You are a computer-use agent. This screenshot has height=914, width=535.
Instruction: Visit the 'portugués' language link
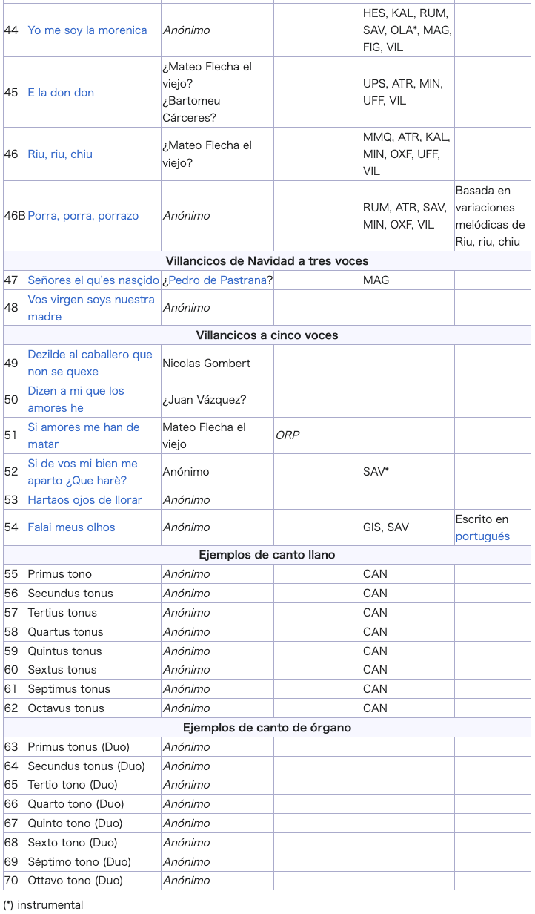pos(482,536)
